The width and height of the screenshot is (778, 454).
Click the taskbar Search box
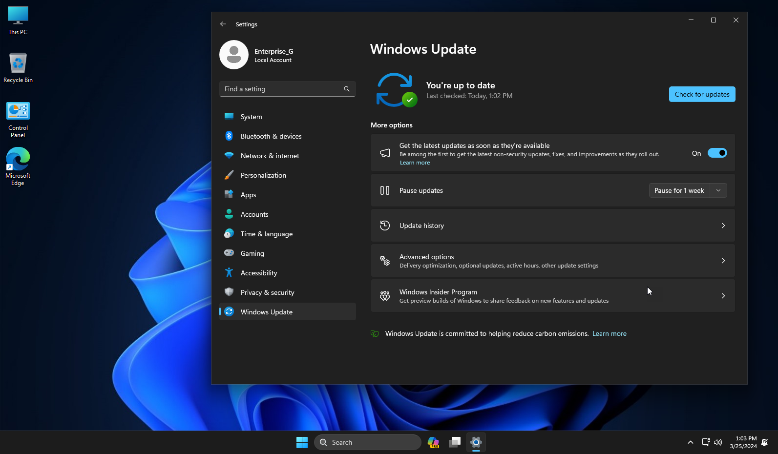(368, 442)
